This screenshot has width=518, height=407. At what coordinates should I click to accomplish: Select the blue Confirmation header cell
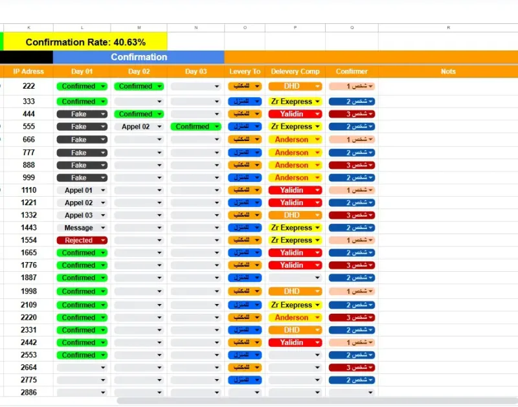139,57
